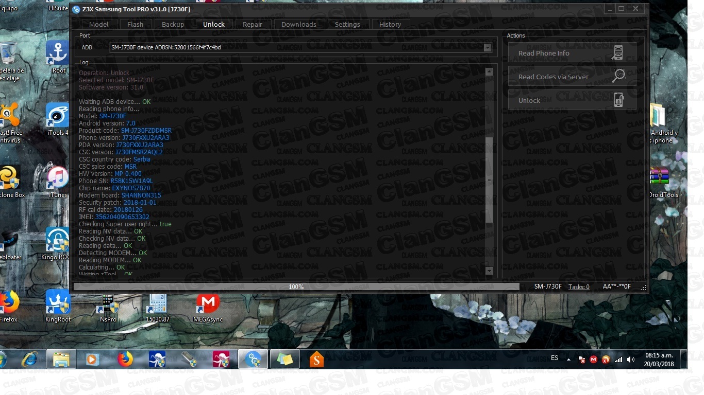
Task: Open the Settings tab
Action: [x=347, y=24]
